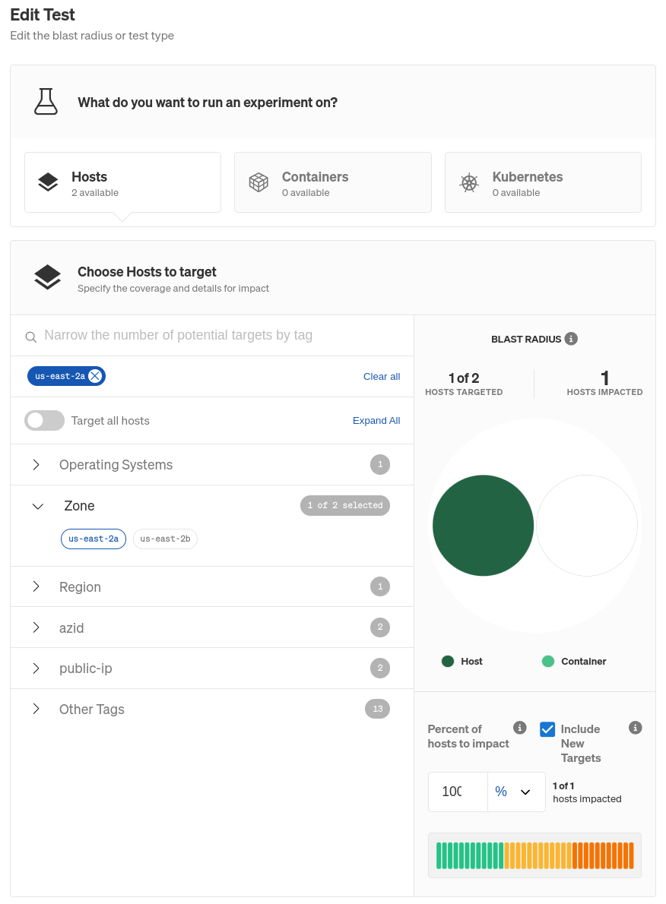666x904 pixels.
Task: Collapse the Zone section
Action: (37, 506)
